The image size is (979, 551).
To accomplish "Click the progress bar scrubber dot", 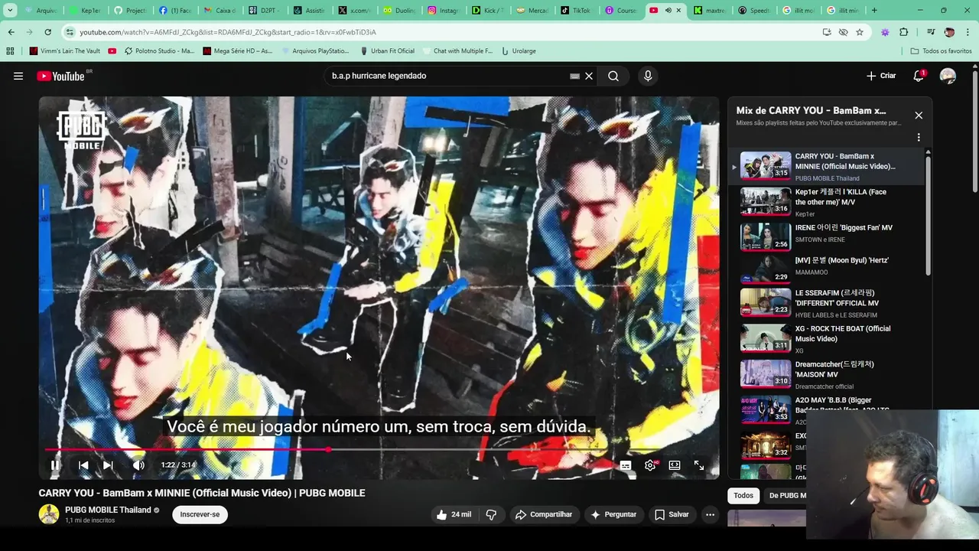I will coord(328,449).
